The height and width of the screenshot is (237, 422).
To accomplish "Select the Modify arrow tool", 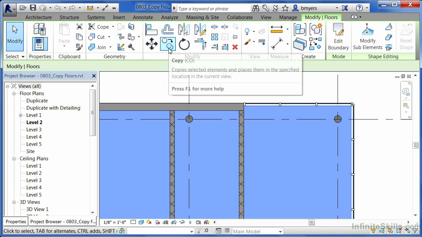I will click(x=15, y=37).
